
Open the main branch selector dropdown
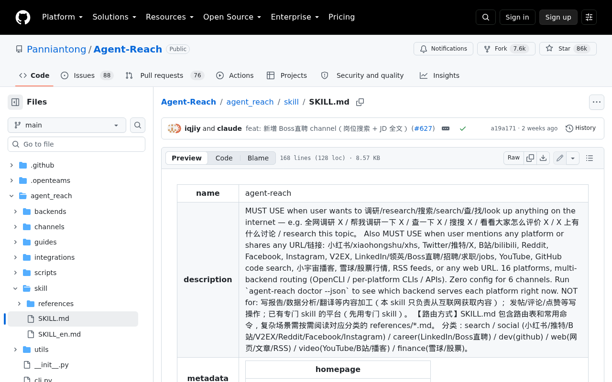click(x=67, y=125)
